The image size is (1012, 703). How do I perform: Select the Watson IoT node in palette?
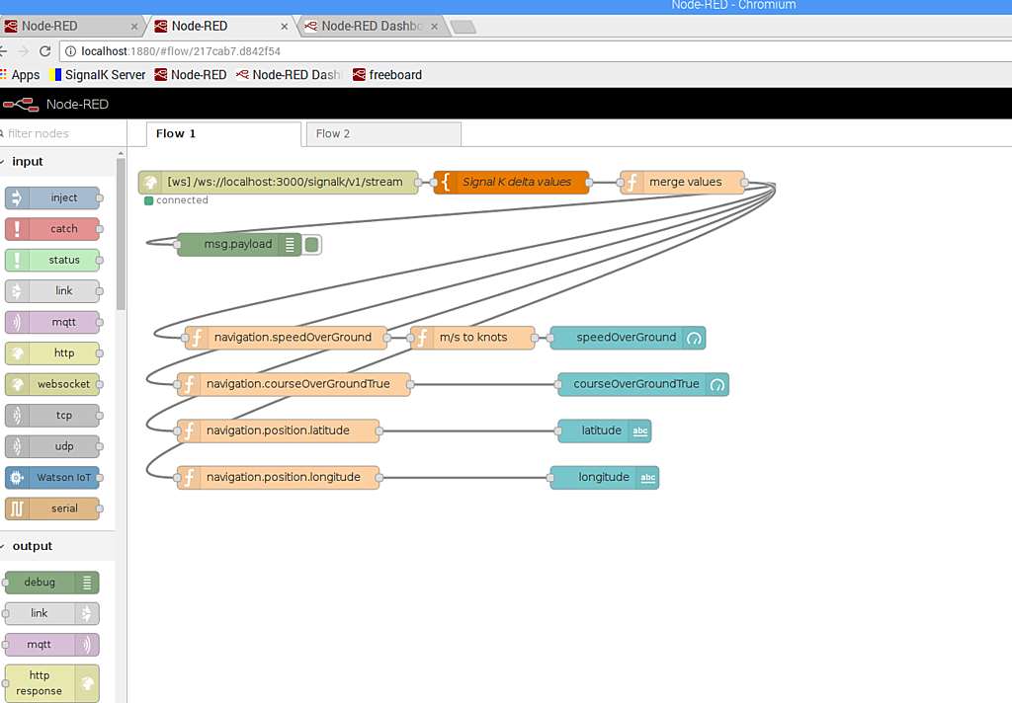[x=52, y=477]
